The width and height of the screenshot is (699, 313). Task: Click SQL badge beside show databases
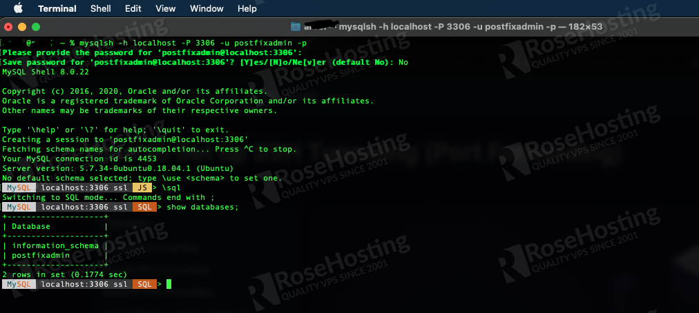pyautogui.click(x=144, y=207)
